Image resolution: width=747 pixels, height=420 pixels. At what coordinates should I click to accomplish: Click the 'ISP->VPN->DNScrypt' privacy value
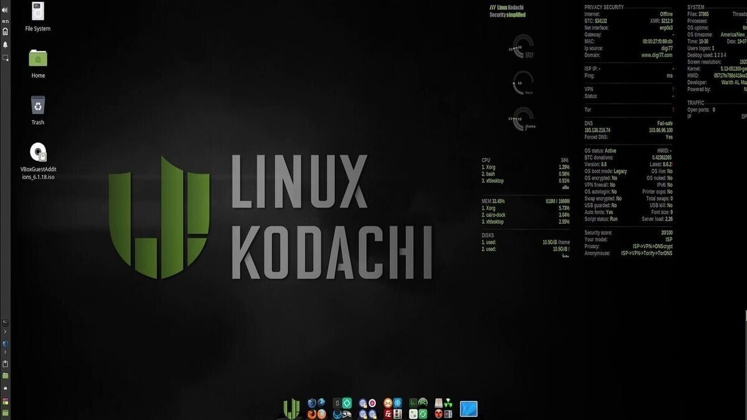click(651, 246)
